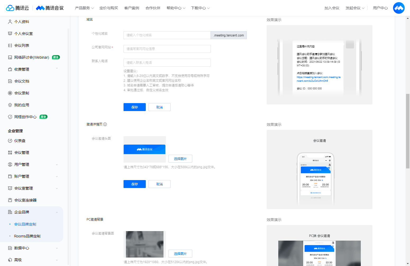Click the 限免 badge next to 同框创作中心
Screen dimensions: 410x266
pyautogui.click(x=43, y=117)
